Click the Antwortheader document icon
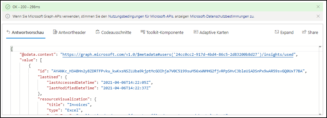Viewport: 327px width, 118px height. [x=55, y=32]
